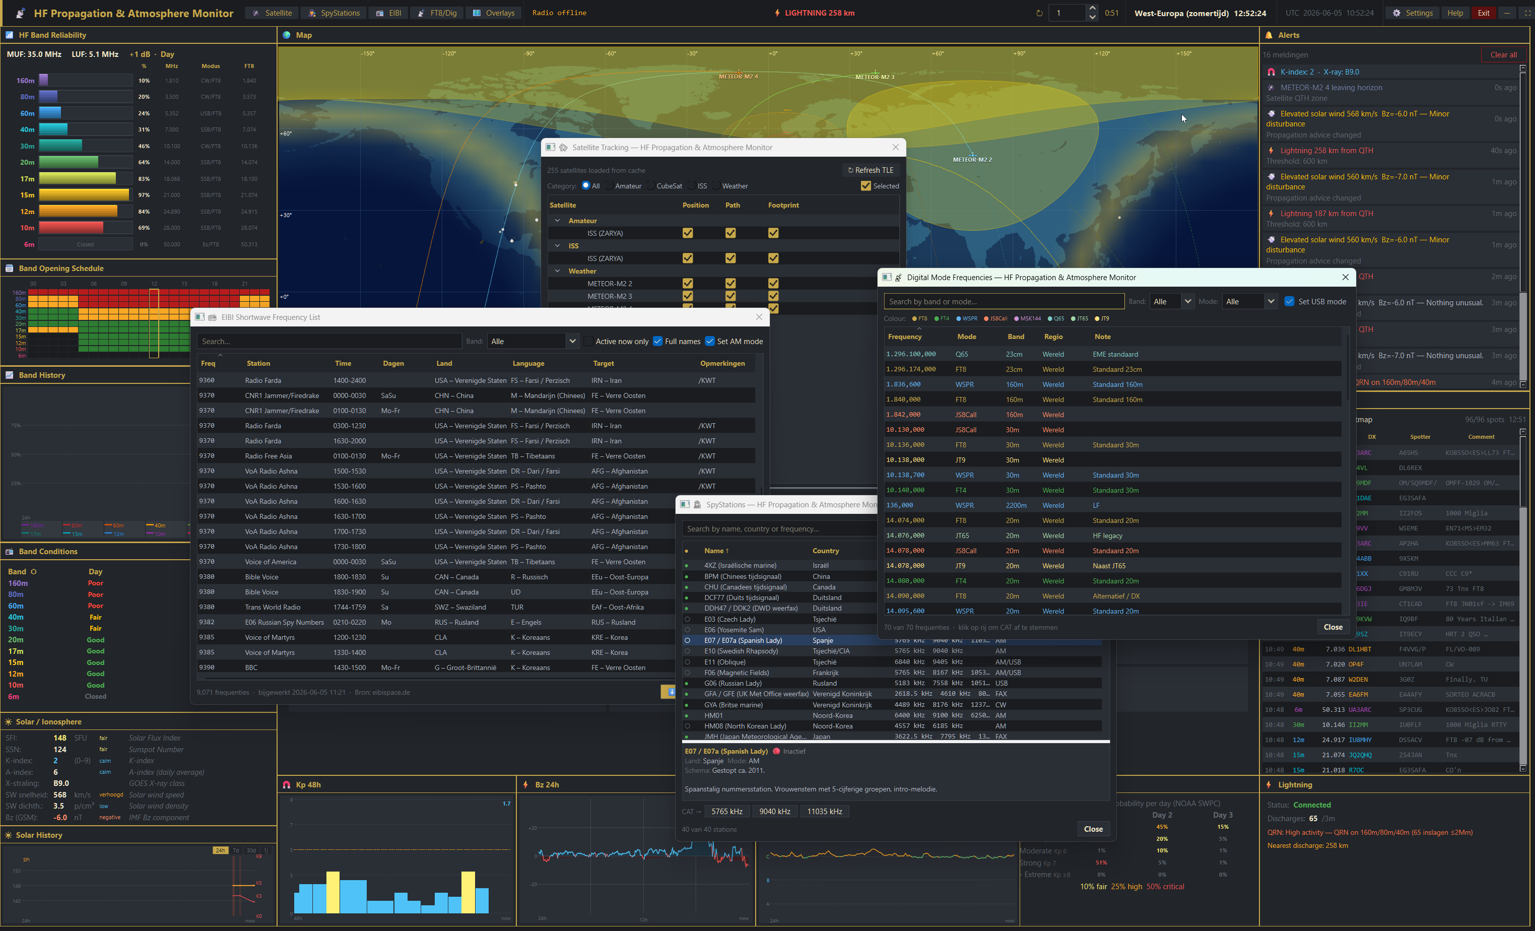Click the Satellite Tracking window gear icon
Screen dimensions: 1535x931
pyautogui.click(x=563, y=148)
